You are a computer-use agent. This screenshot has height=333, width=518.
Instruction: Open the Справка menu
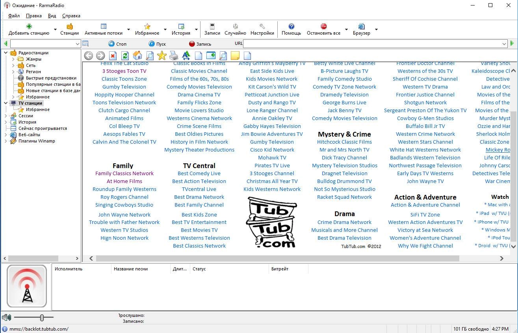(x=71, y=16)
